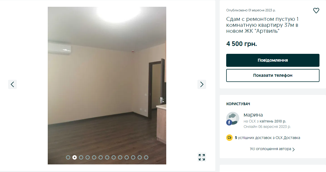Select the last photo indicator dot
Viewport: 326px width, 172px height.
pyautogui.click(x=146, y=157)
